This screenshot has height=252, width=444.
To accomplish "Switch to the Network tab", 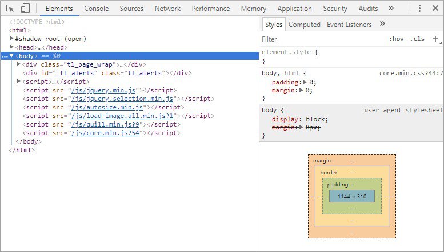I will click(x=167, y=9).
